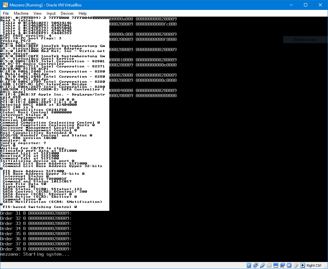Click the 'Detected AHCI ABAR at E1404000' line
Viewport: 328px width, 269px height.
[x=38, y=105]
